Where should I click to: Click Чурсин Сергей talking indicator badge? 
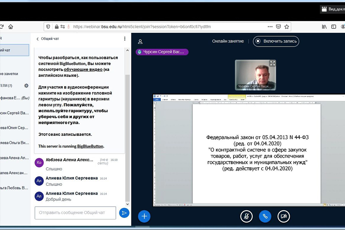coord(162,52)
